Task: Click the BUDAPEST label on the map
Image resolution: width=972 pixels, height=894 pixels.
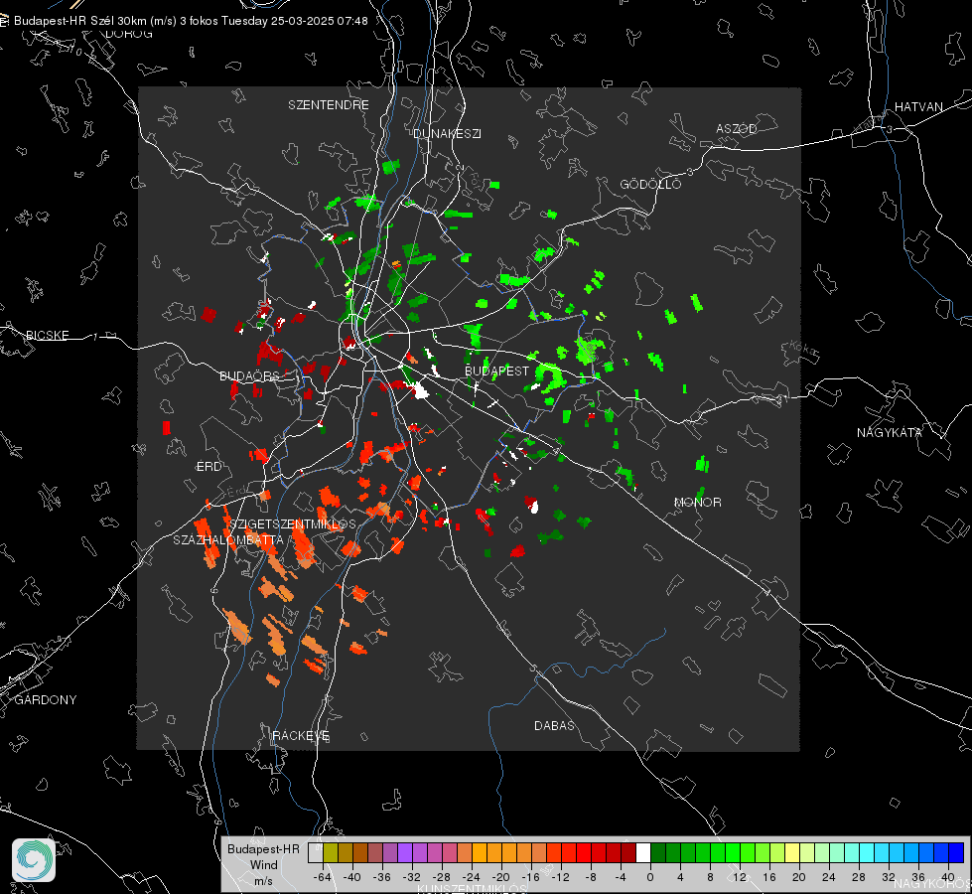Action: pos(497,371)
